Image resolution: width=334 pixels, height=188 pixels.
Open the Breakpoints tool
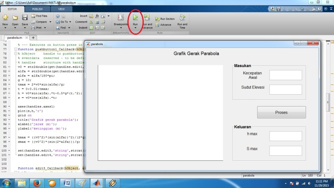click(120, 19)
